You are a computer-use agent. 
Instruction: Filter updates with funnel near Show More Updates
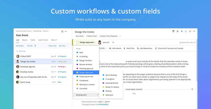click(192, 89)
